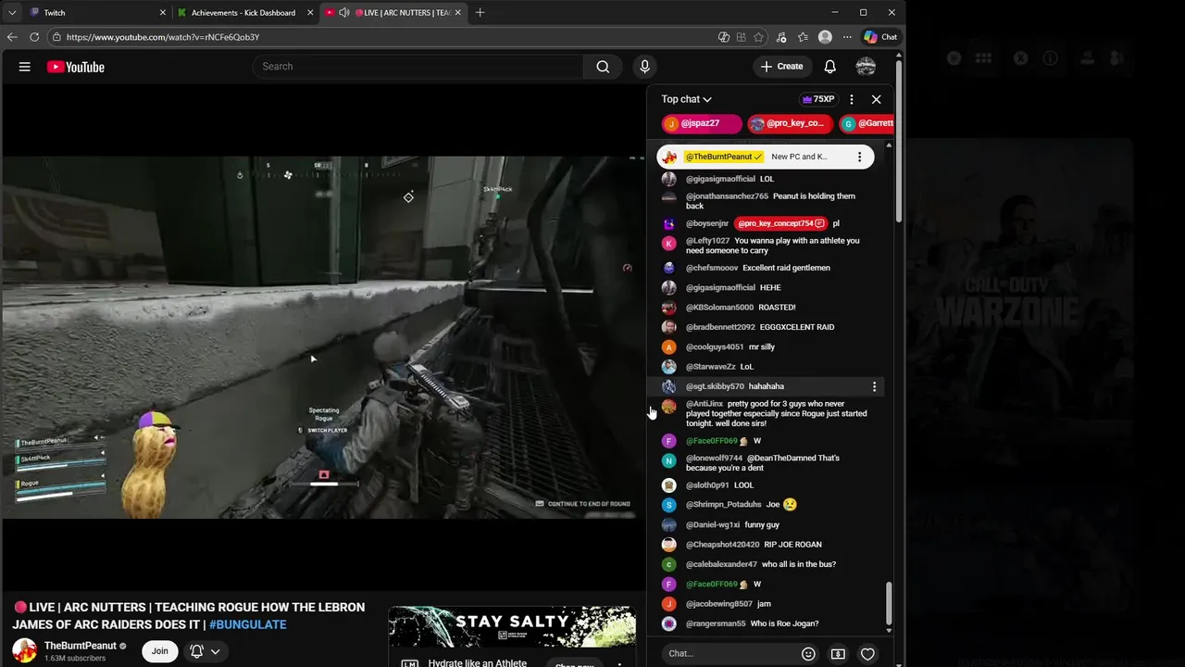Image resolution: width=1185 pixels, height=667 pixels.
Task: Open TheBurntPeanut channel name link
Action: (81, 646)
